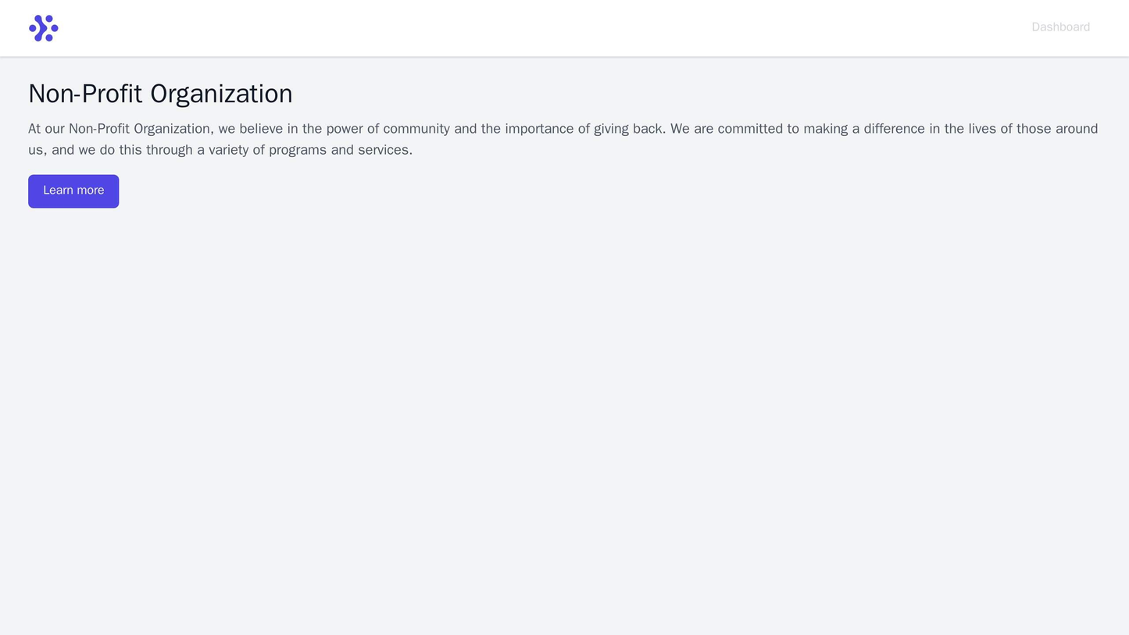Screen dimensions: 1129x635
Task: Click the site brand mark at top left
Action: pyautogui.click(x=43, y=28)
